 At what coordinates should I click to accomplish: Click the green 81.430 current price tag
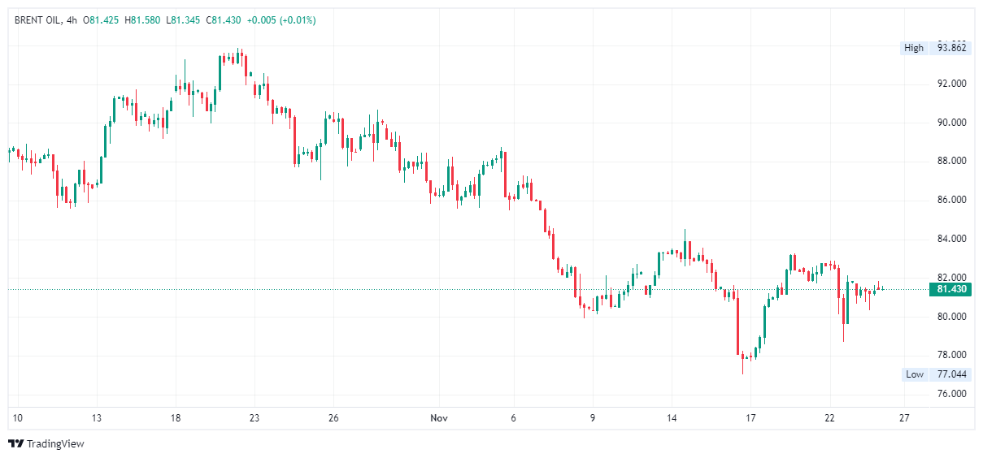pos(950,289)
